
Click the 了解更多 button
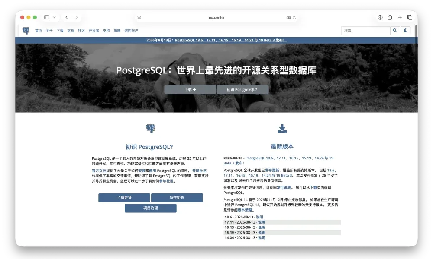(x=124, y=198)
